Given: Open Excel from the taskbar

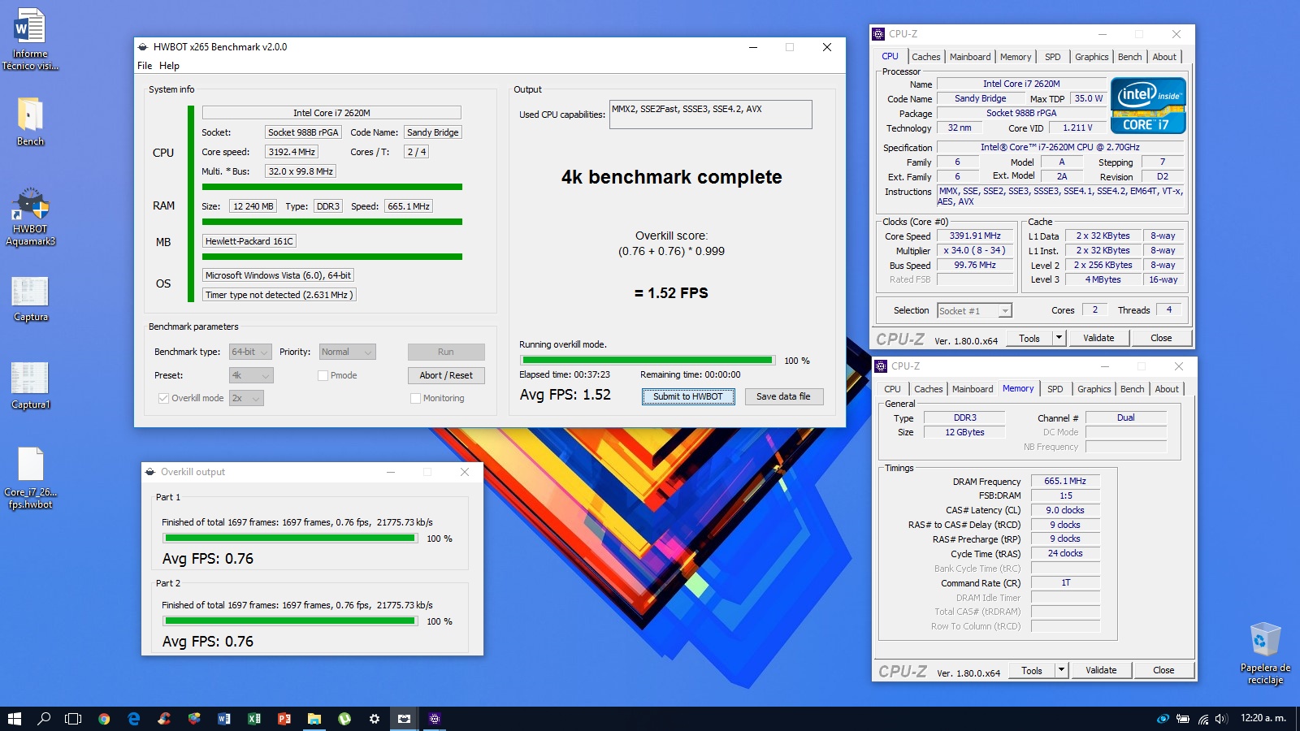Looking at the screenshot, I should click(254, 719).
